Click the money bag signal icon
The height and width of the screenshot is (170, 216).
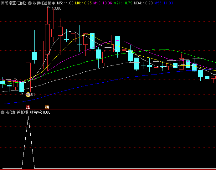28,95
